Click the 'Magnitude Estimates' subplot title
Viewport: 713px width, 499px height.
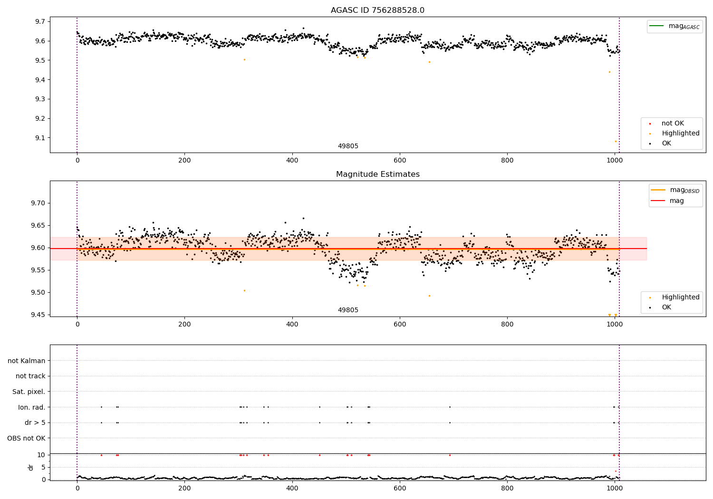pos(377,174)
